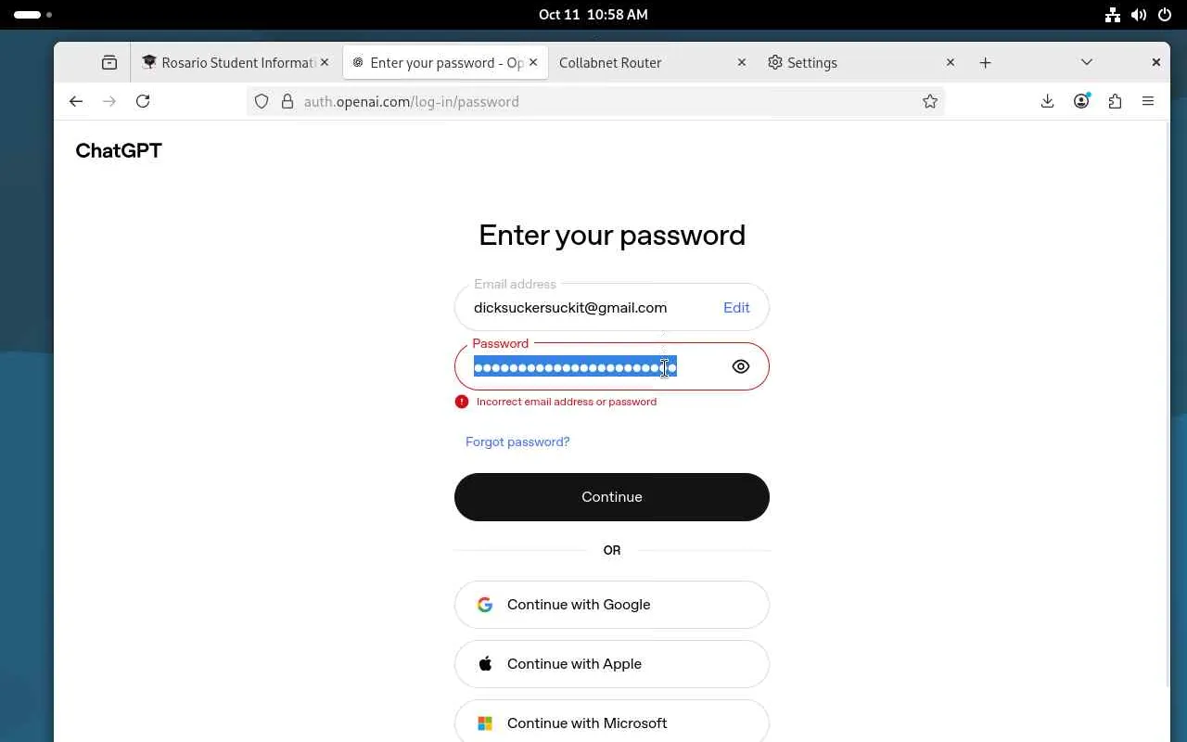Open the hamburger application menu
This screenshot has width=1187, height=742.
click(x=1148, y=101)
